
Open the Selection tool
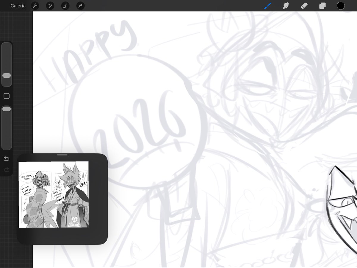coord(65,6)
